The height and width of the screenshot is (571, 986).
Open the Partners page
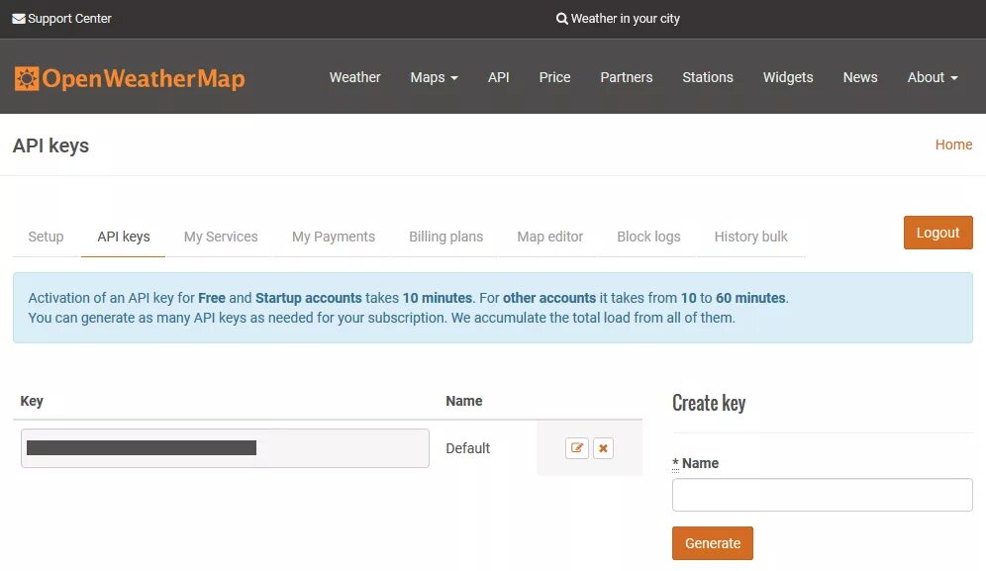pos(627,77)
